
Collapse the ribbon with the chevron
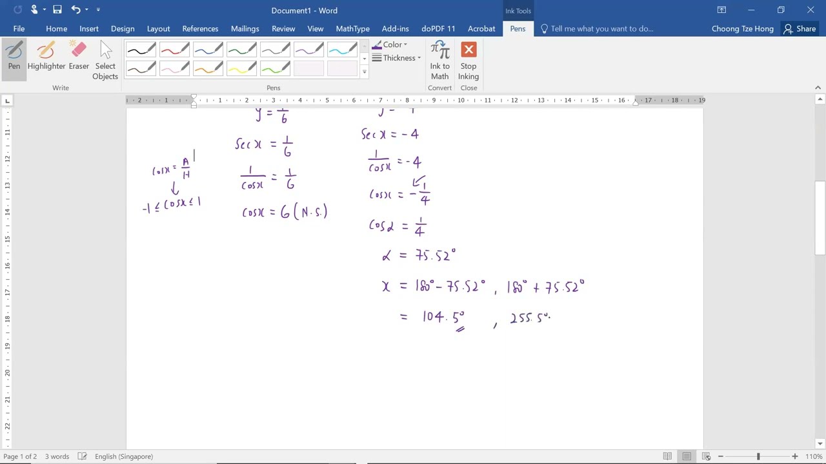coord(818,88)
